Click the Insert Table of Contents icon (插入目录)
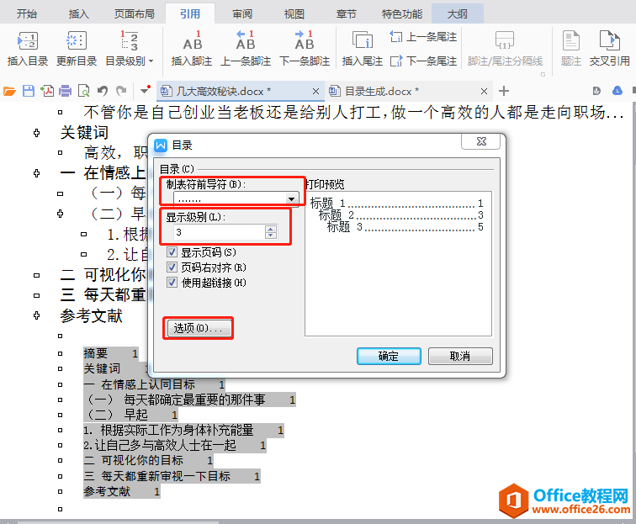This screenshot has width=636, height=524. [28, 49]
